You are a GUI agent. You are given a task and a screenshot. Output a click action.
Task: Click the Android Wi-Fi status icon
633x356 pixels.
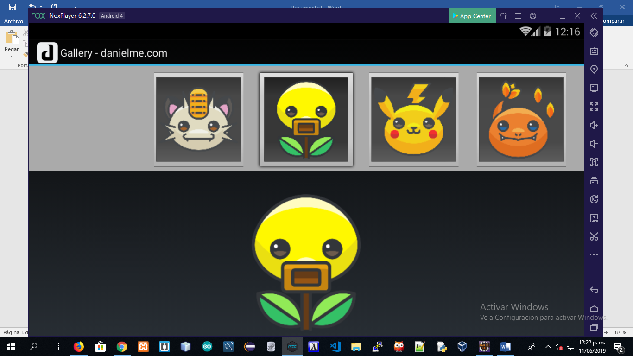tap(525, 32)
